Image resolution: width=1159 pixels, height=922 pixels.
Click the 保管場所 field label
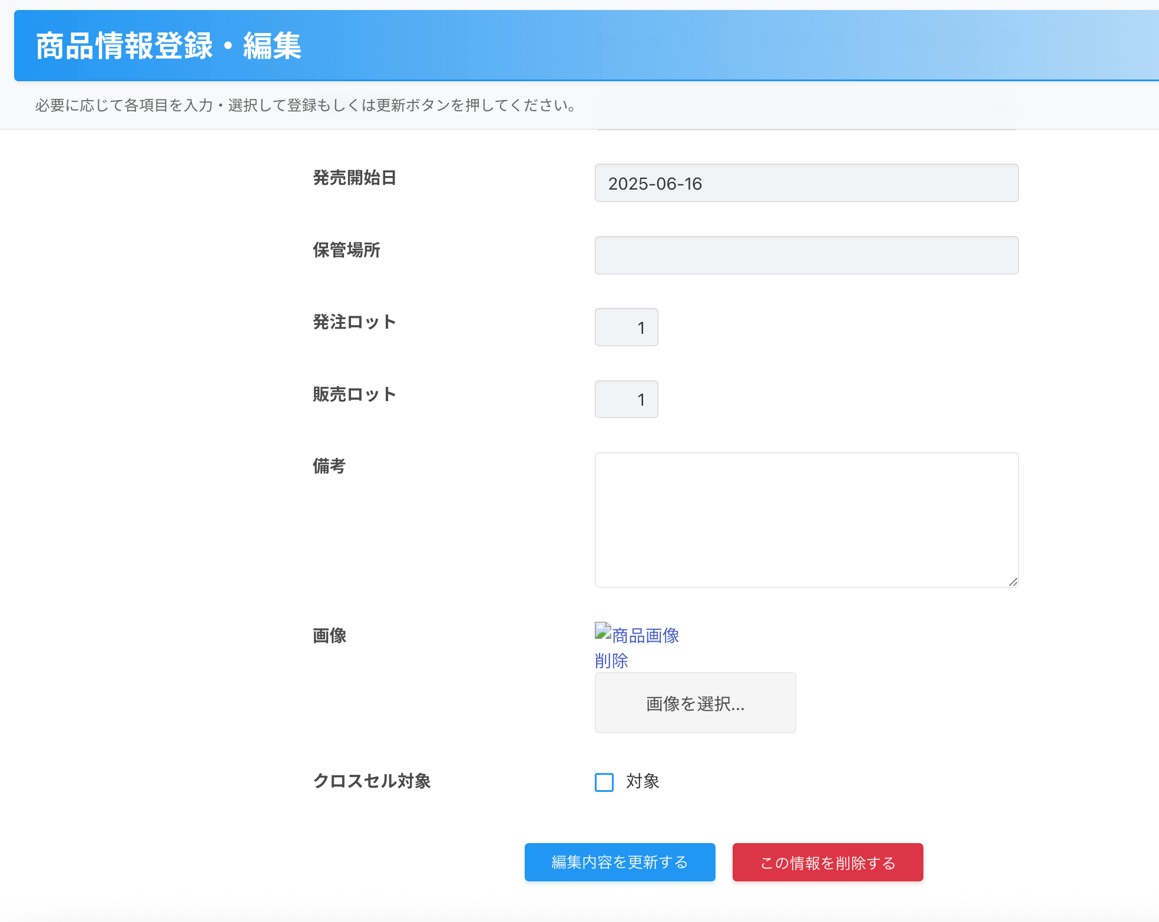(x=346, y=250)
